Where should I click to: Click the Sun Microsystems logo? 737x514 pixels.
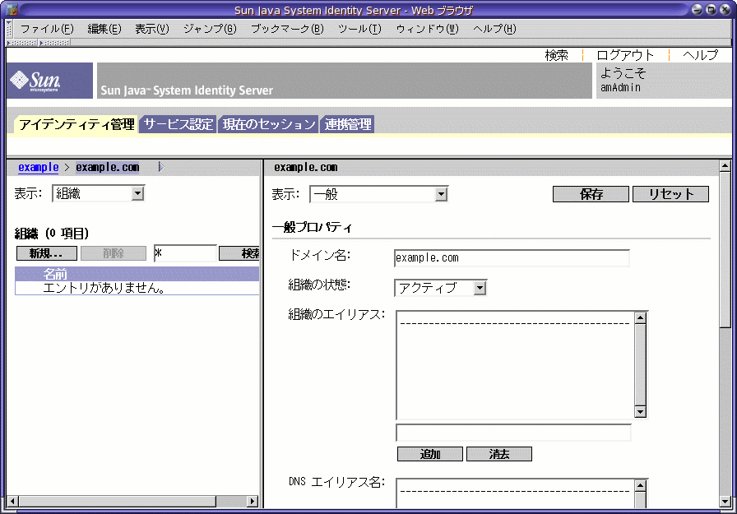[49, 81]
